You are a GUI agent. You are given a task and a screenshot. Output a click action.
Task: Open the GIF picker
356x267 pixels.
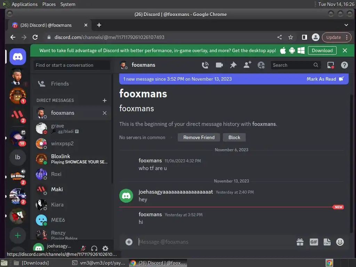tap(314, 242)
